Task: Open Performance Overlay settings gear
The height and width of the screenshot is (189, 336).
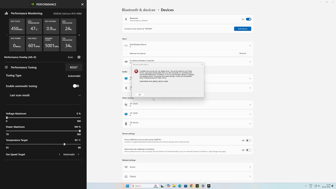Action: point(79,57)
